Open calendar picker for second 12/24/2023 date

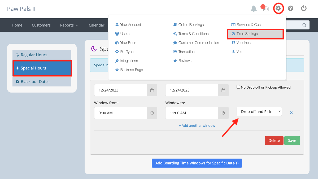click(x=223, y=90)
